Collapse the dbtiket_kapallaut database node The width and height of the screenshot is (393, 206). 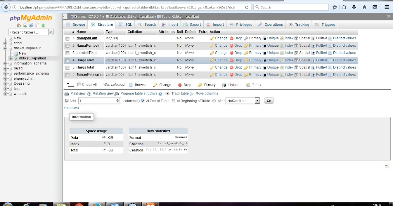pyautogui.click(x=6, y=48)
